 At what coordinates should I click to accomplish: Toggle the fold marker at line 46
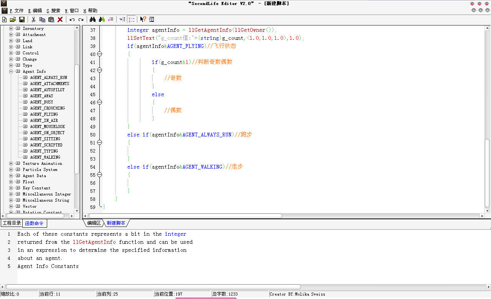pyautogui.click(x=99, y=102)
